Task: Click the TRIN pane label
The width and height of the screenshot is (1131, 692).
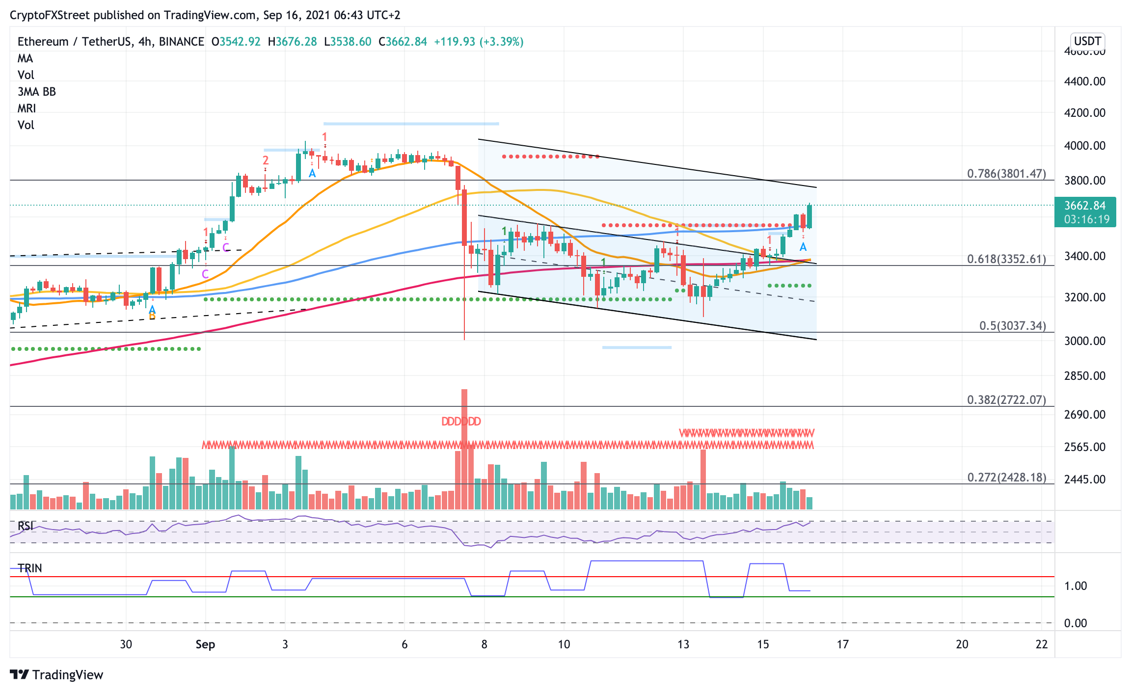Action: 30,568
